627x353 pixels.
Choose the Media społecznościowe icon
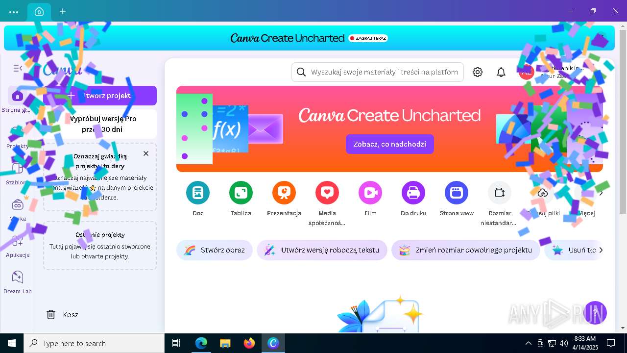click(327, 193)
